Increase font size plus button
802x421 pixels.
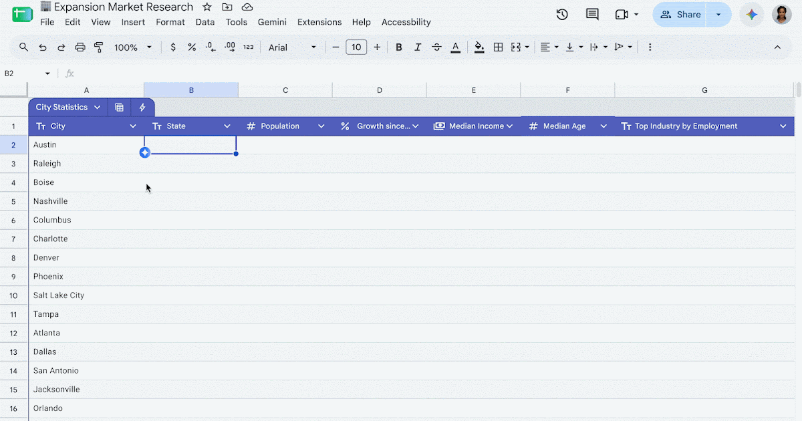[377, 47]
